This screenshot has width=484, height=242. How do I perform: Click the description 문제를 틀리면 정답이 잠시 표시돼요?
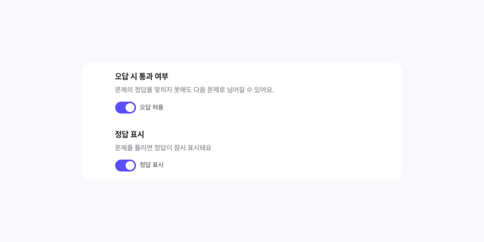click(163, 148)
